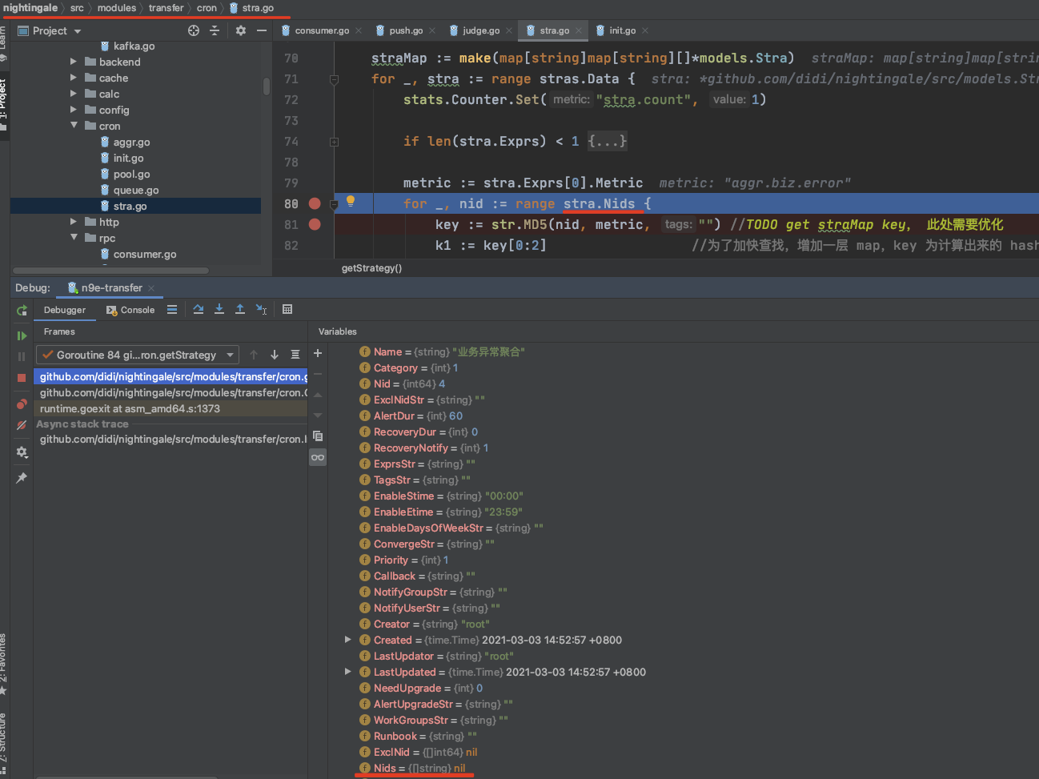Select kafka.go in project tree
1039x779 pixels.
click(x=133, y=46)
